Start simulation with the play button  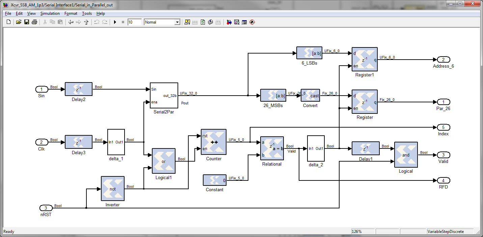point(115,22)
